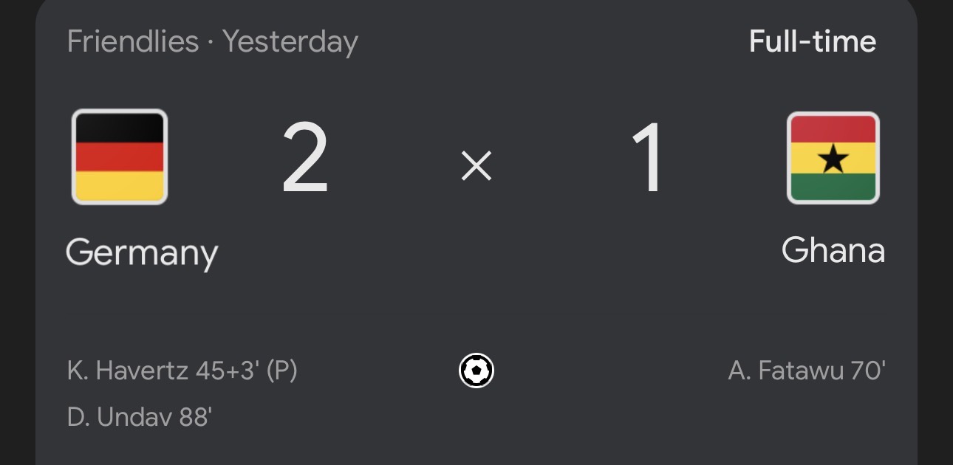The height and width of the screenshot is (465, 953).
Task: Click the × separator between scores
Action: 476,168
